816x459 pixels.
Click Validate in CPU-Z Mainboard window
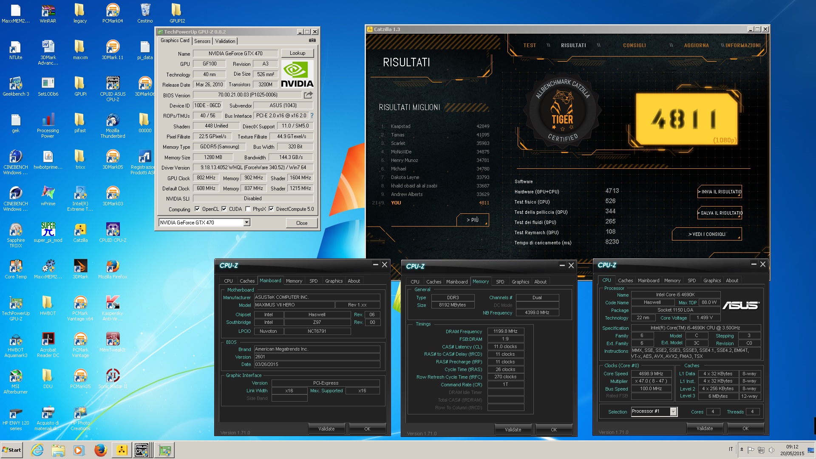point(326,429)
